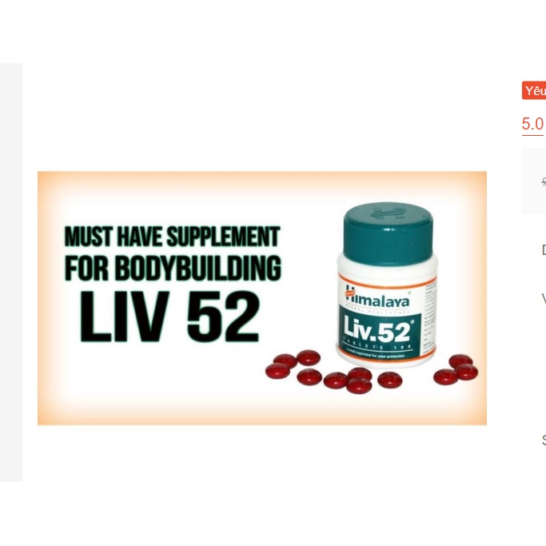Click the grey left sidebar strip
546x546 pixels.
point(11,273)
